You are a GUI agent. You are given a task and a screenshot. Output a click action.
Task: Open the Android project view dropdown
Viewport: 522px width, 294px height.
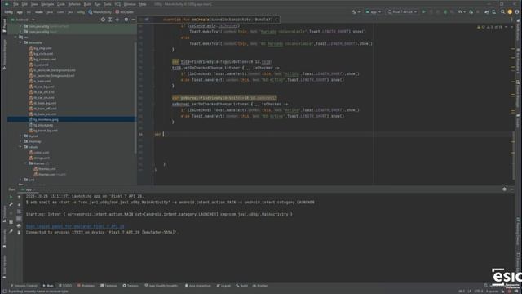[22, 20]
